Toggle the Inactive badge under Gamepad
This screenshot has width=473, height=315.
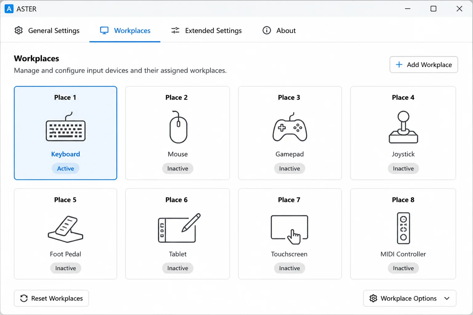289,169
